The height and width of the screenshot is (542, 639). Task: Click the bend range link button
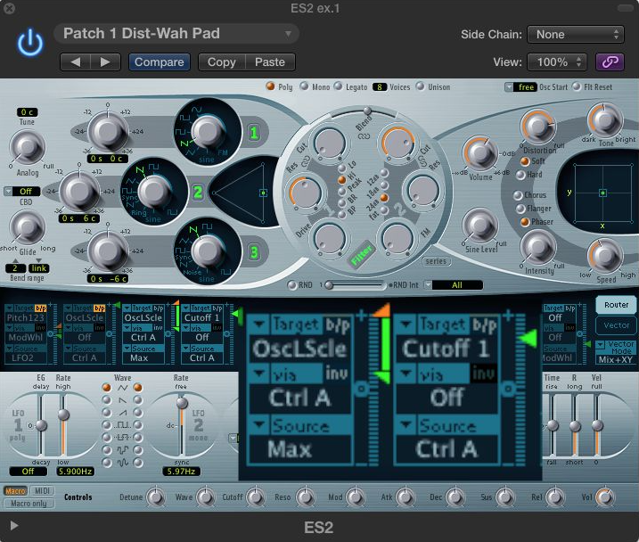pyautogui.click(x=38, y=268)
